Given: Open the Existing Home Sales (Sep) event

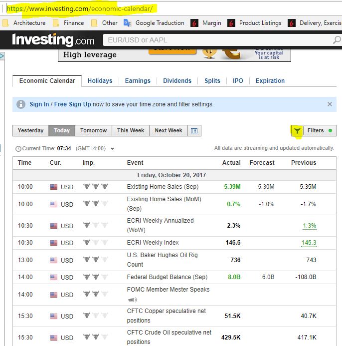Looking at the screenshot, I should point(163,187).
